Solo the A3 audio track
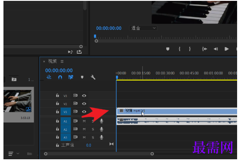Viewport: 241px width, 161px height. point(93,138)
